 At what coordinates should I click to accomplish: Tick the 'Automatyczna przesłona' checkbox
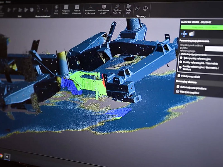coord(178,87)
